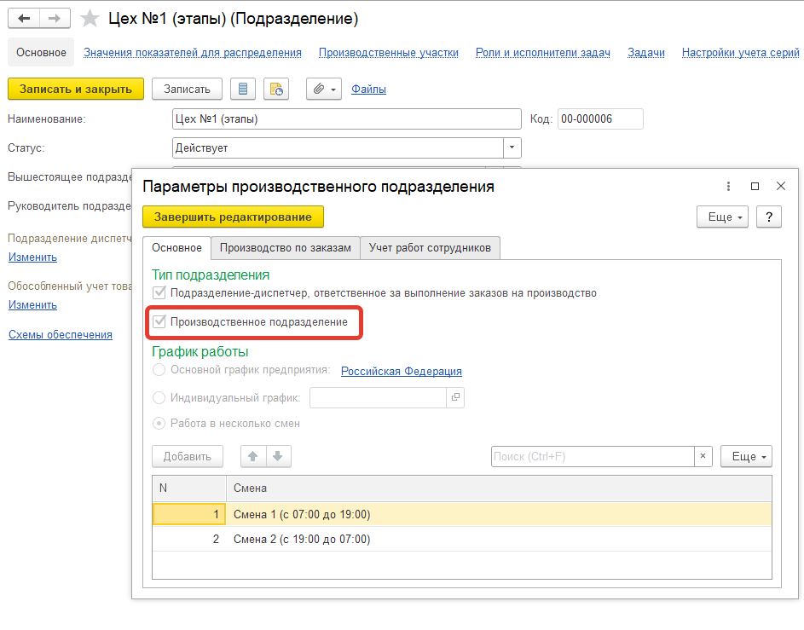Open the Еще menu next to search
The width and height of the screenshot is (804, 630).
tap(746, 456)
